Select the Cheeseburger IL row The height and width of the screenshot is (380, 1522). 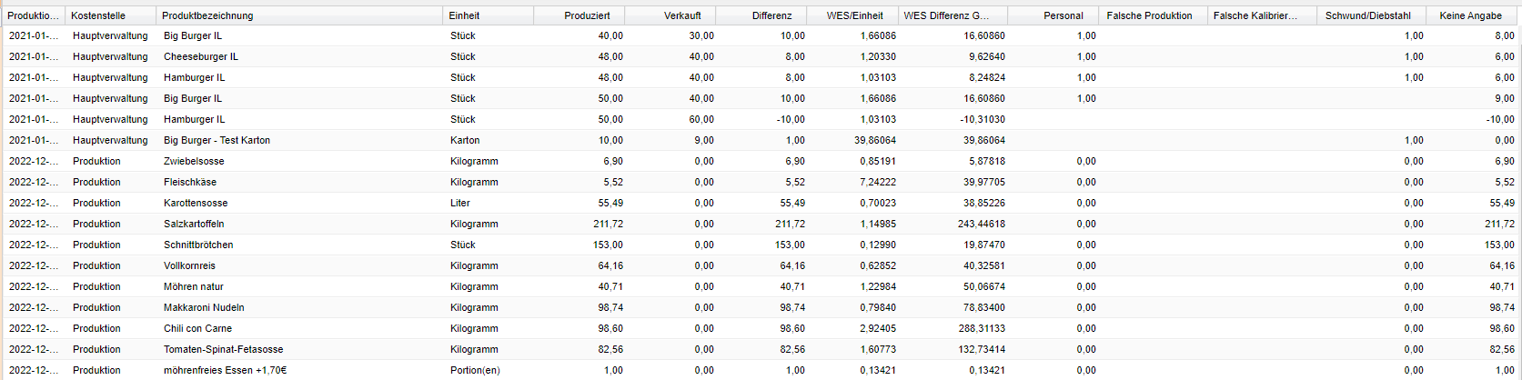pos(201,56)
